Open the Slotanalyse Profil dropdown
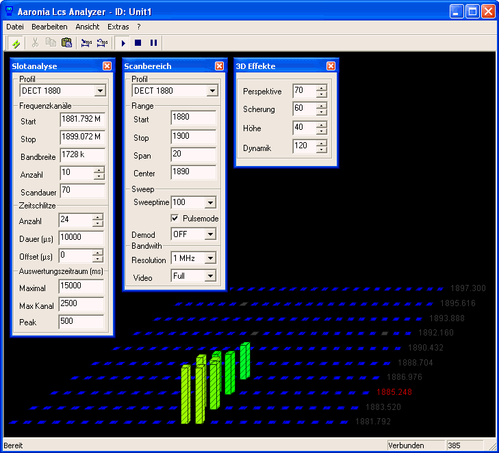The image size is (499, 453). click(x=100, y=91)
